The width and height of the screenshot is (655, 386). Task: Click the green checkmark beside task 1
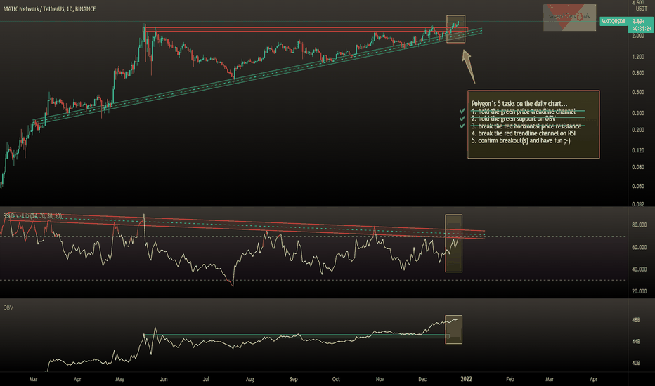coord(462,112)
